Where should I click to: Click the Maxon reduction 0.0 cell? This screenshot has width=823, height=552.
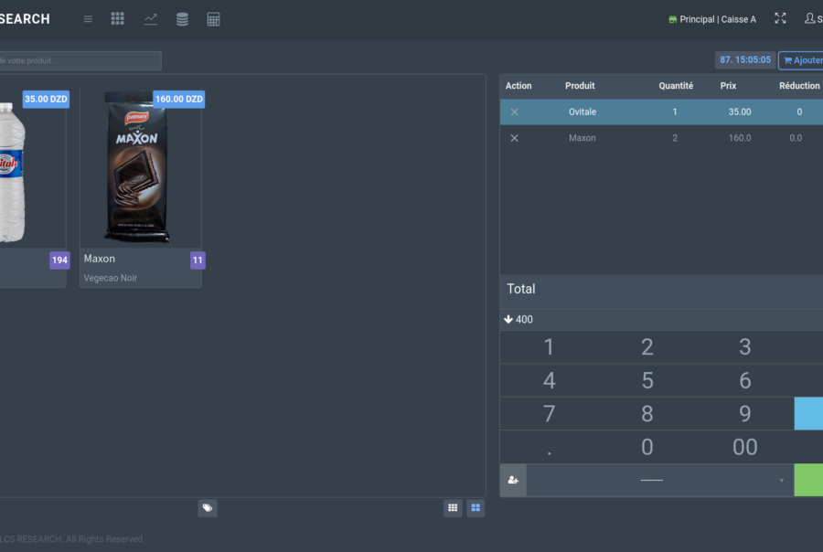(x=796, y=138)
